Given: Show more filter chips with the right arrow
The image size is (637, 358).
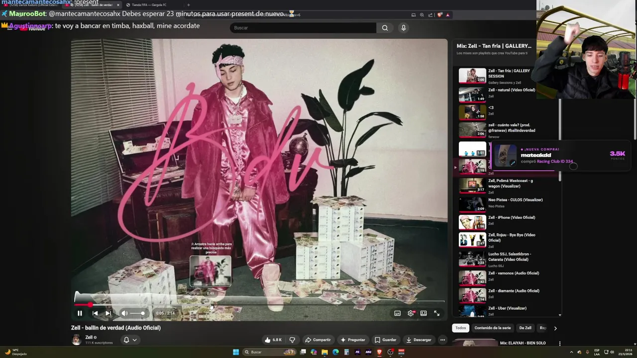Looking at the screenshot, I should coord(555,328).
